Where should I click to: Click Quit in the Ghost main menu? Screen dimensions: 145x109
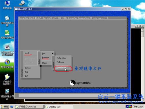tap(26, 76)
